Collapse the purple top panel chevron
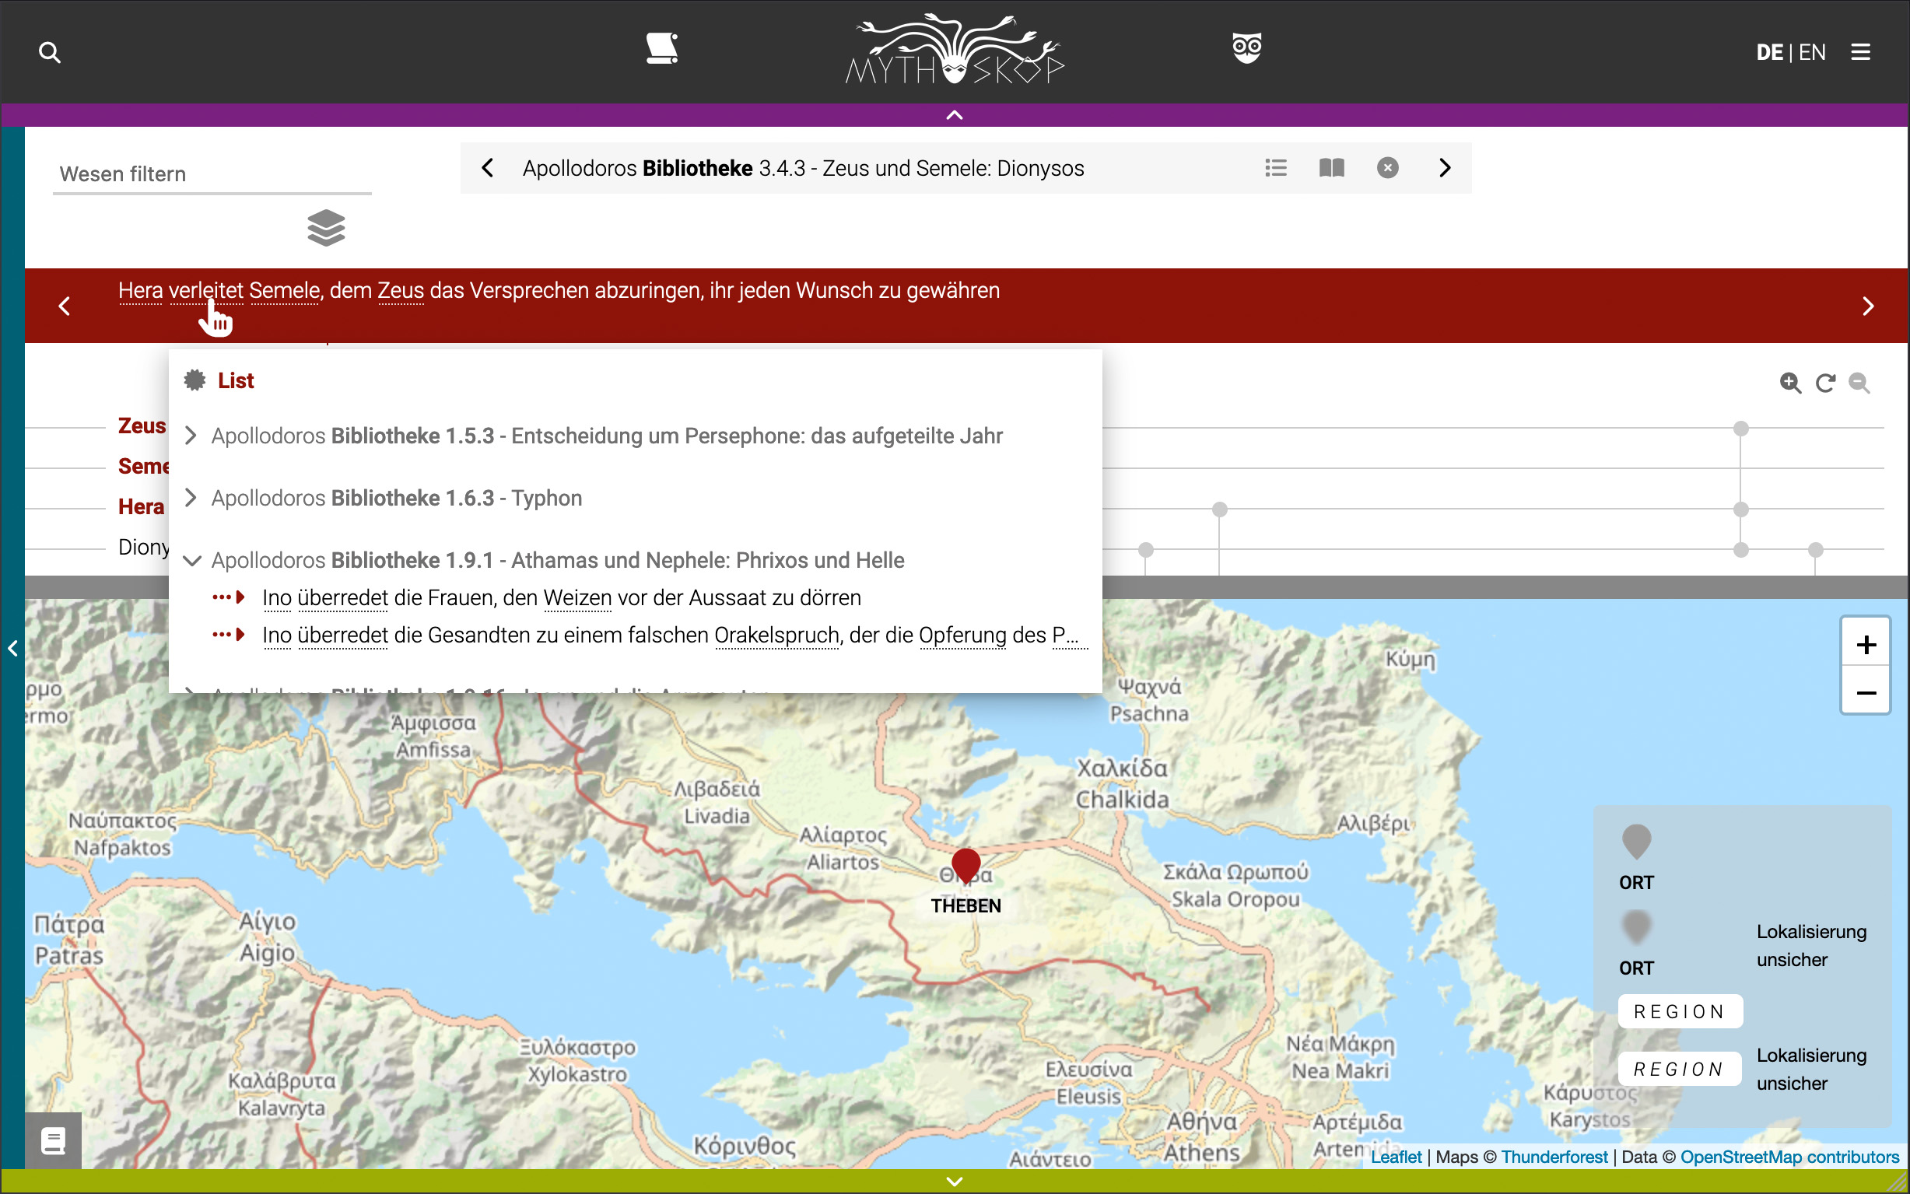This screenshot has width=1910, height=1194. pos(955,115)
